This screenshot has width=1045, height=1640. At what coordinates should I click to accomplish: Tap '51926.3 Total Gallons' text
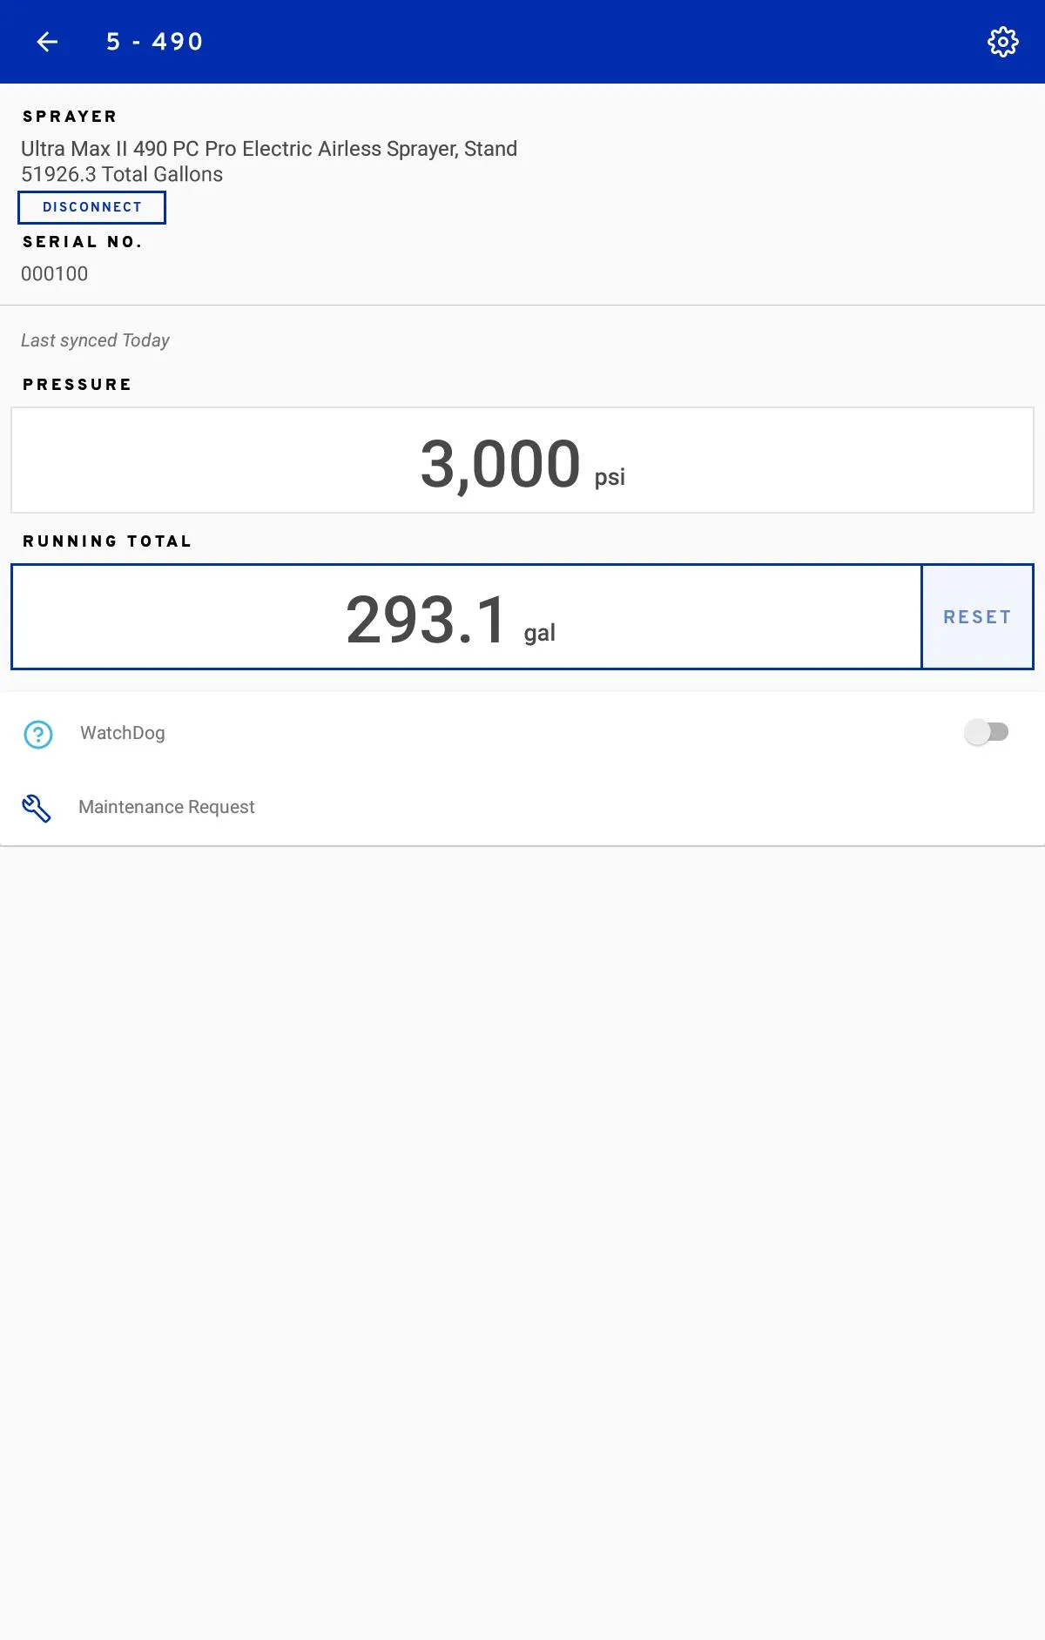(122, 174)
